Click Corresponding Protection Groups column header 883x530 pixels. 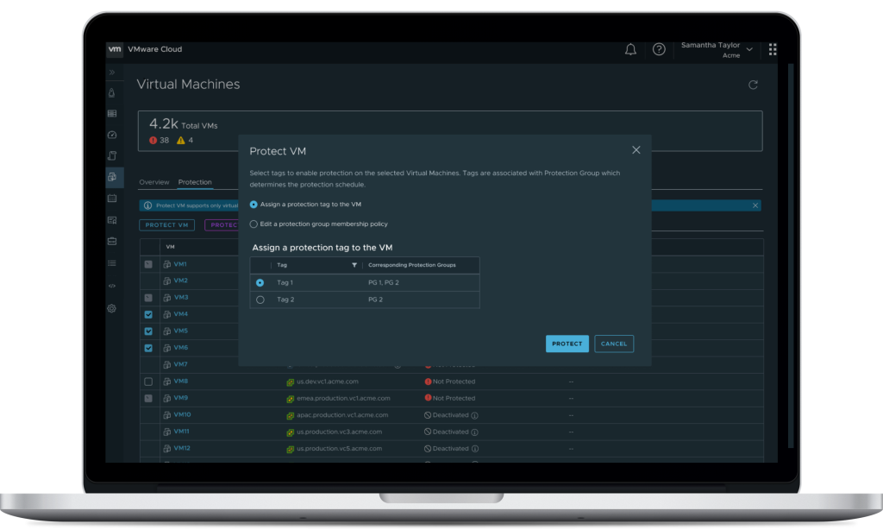pos(411,265)
